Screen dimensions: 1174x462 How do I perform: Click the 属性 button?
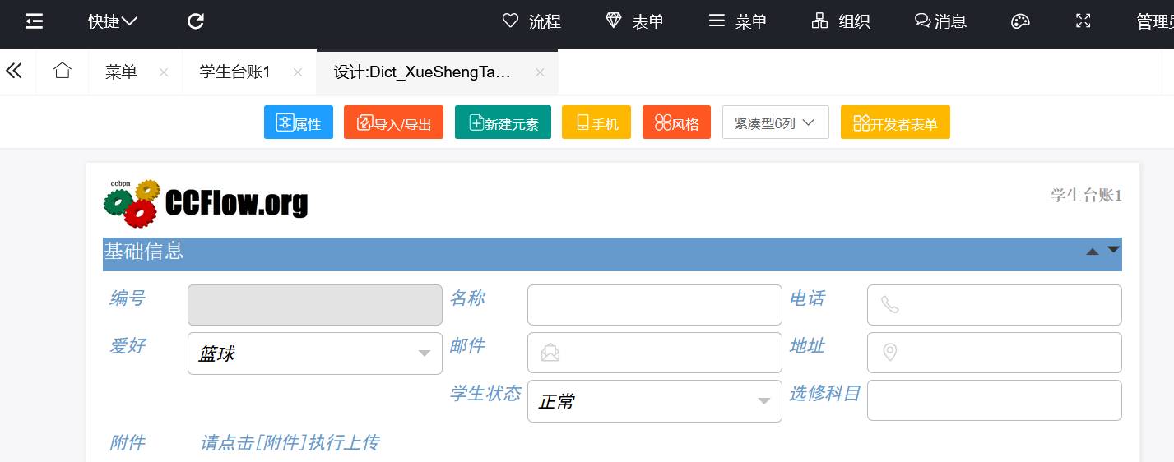click(x=299, y=122)
